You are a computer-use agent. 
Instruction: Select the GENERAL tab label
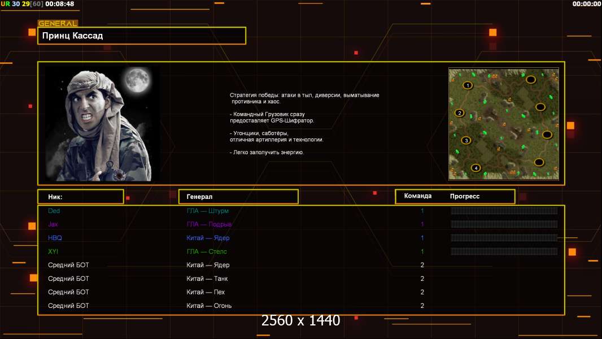point(58,24)
